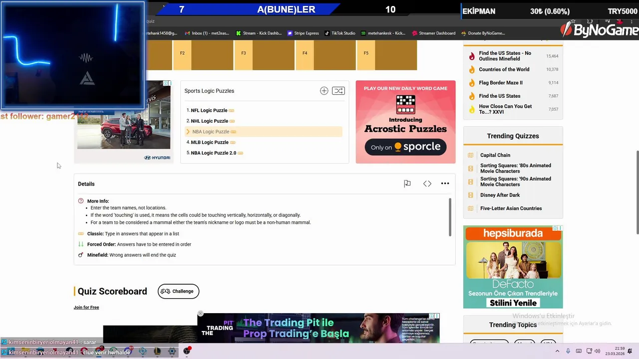Viewport: 639px width, 359px height.
Task: Click the Hyundai car advertisement
Action: (x=124, y=122)
